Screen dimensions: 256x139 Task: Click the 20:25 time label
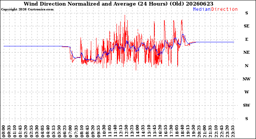pos(199,132)
